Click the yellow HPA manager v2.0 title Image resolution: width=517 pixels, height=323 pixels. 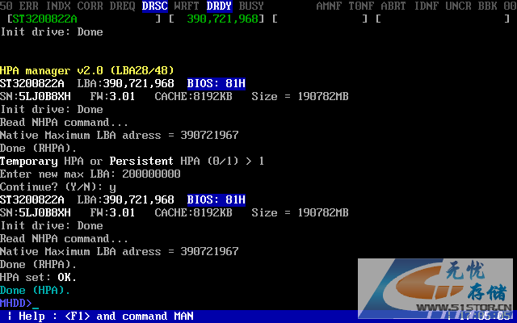86,70
